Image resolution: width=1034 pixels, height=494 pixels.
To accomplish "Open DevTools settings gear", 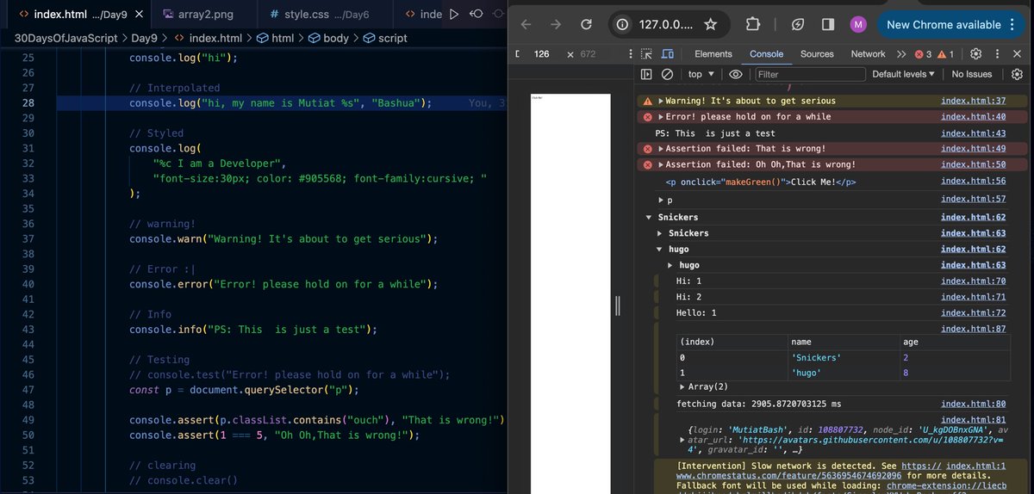I will (x=975, y=54).
